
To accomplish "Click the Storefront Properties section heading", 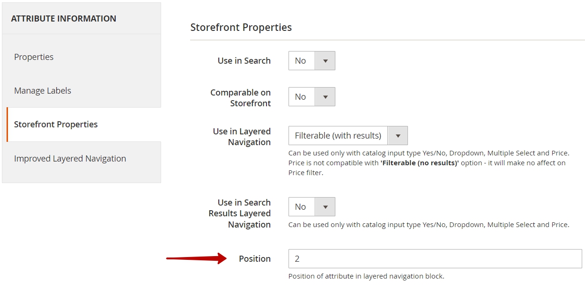I will pos(241,28).
